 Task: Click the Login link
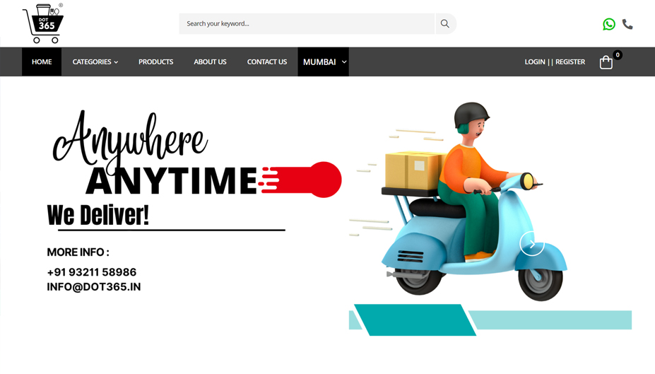point(535,62)
